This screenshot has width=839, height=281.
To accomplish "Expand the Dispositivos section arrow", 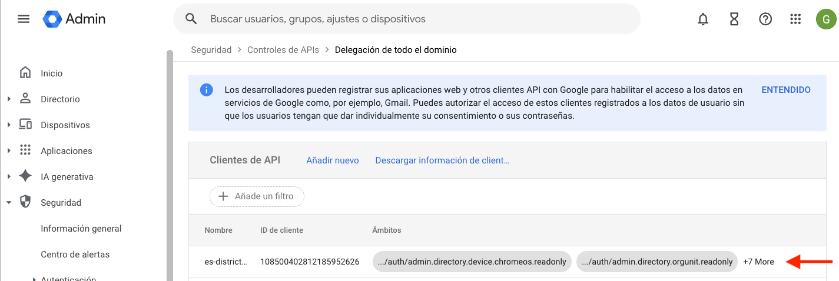I will click(x=9, y=125).
